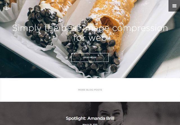Viewport: 180px width, 125px height.
Task: Click the March 19, 2015 post date
Action: pyautogui.click(x=90, y=124)
